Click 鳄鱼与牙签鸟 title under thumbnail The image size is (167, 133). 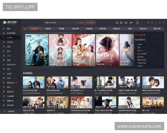[151, 91]
